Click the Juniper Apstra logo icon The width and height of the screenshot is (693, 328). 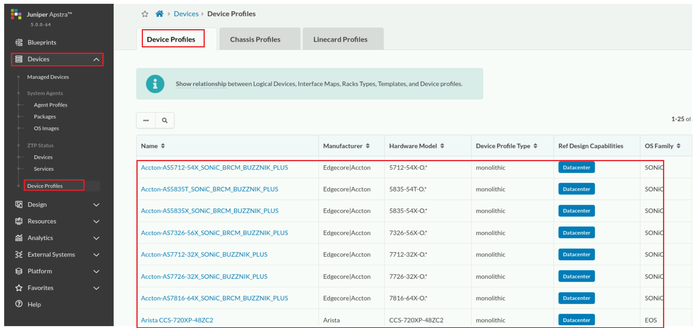(x=16, y=14)
